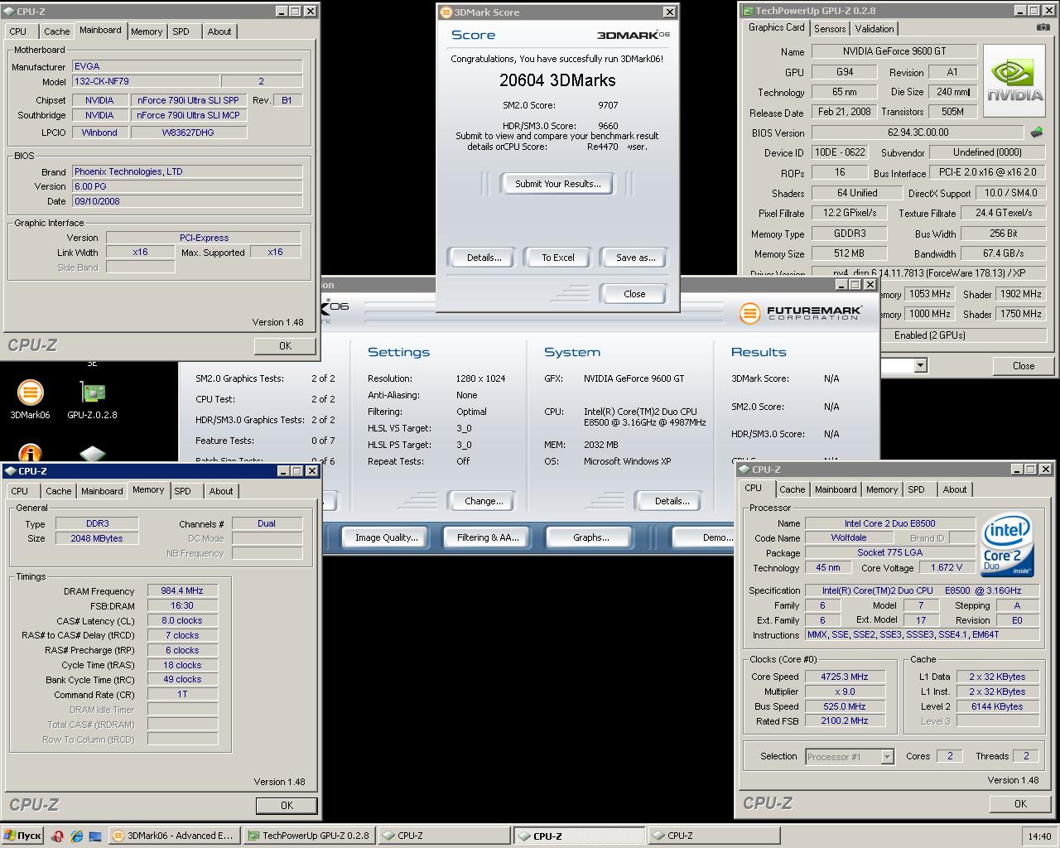Screen dimensions: 1060x848
Task: Click OK in CPU-Z Mainboard window
Action: click(285, 346)
